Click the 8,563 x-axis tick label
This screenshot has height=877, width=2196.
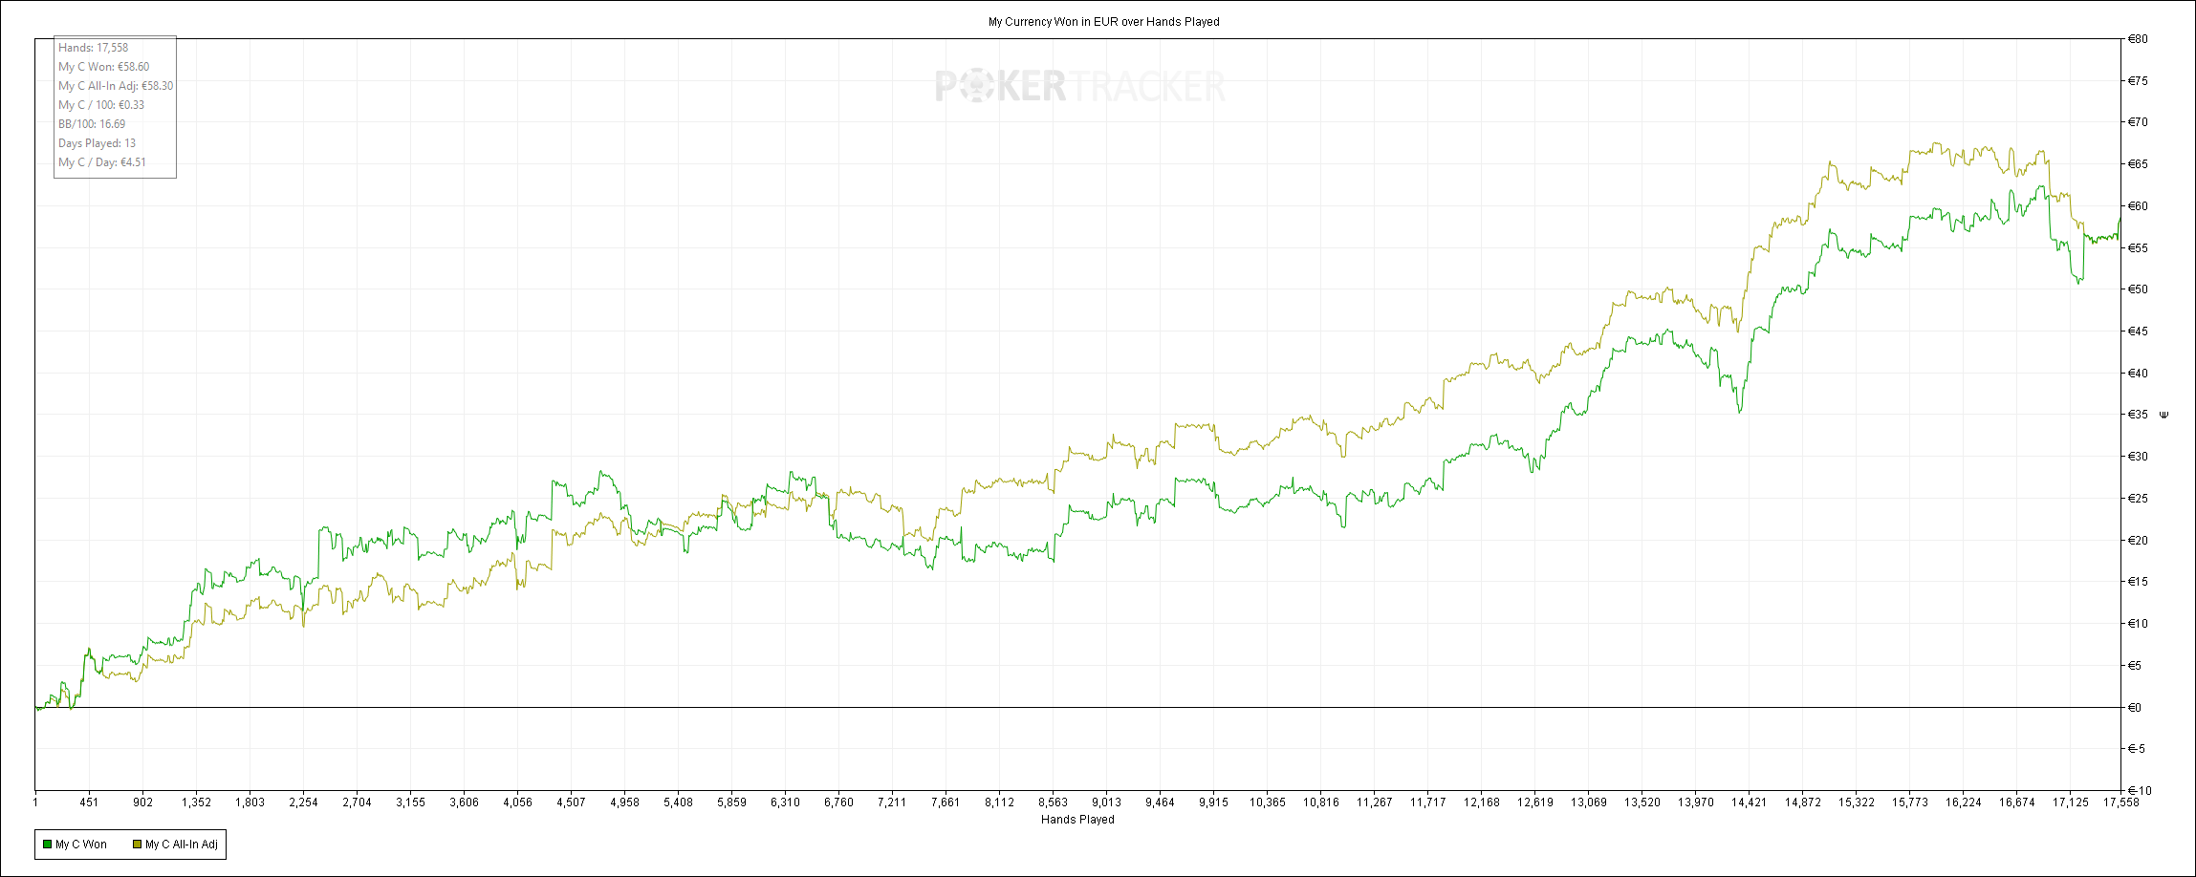1053,802
